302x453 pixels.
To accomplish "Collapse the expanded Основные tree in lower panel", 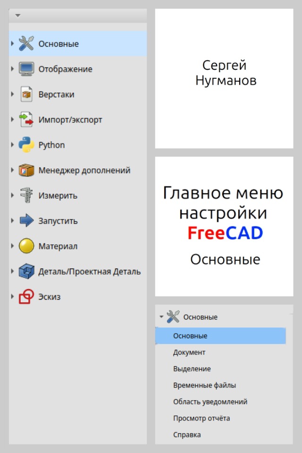I will click(x=161, y=317).
